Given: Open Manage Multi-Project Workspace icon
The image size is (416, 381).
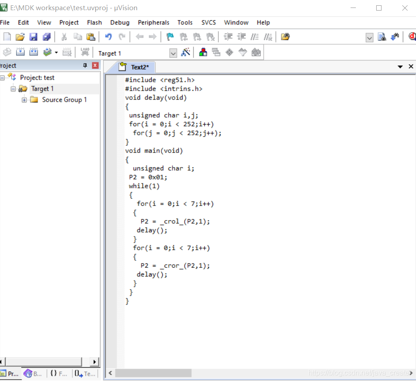Looking at the screenshot, I should click(x=216, y=52).
